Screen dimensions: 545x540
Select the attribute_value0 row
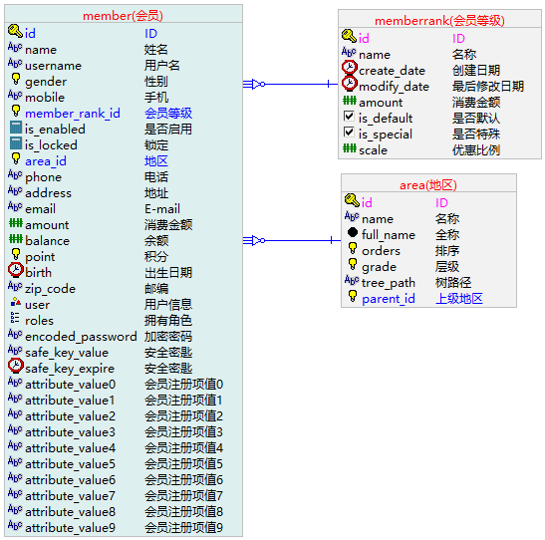coord(124,385)
